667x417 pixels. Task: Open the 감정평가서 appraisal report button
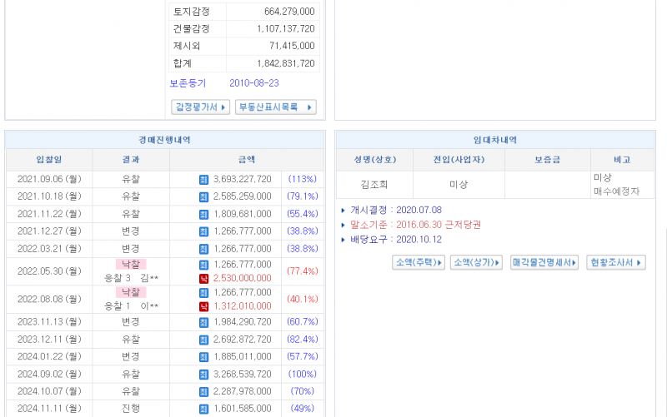pyautogui.click(x=200, y=107)
